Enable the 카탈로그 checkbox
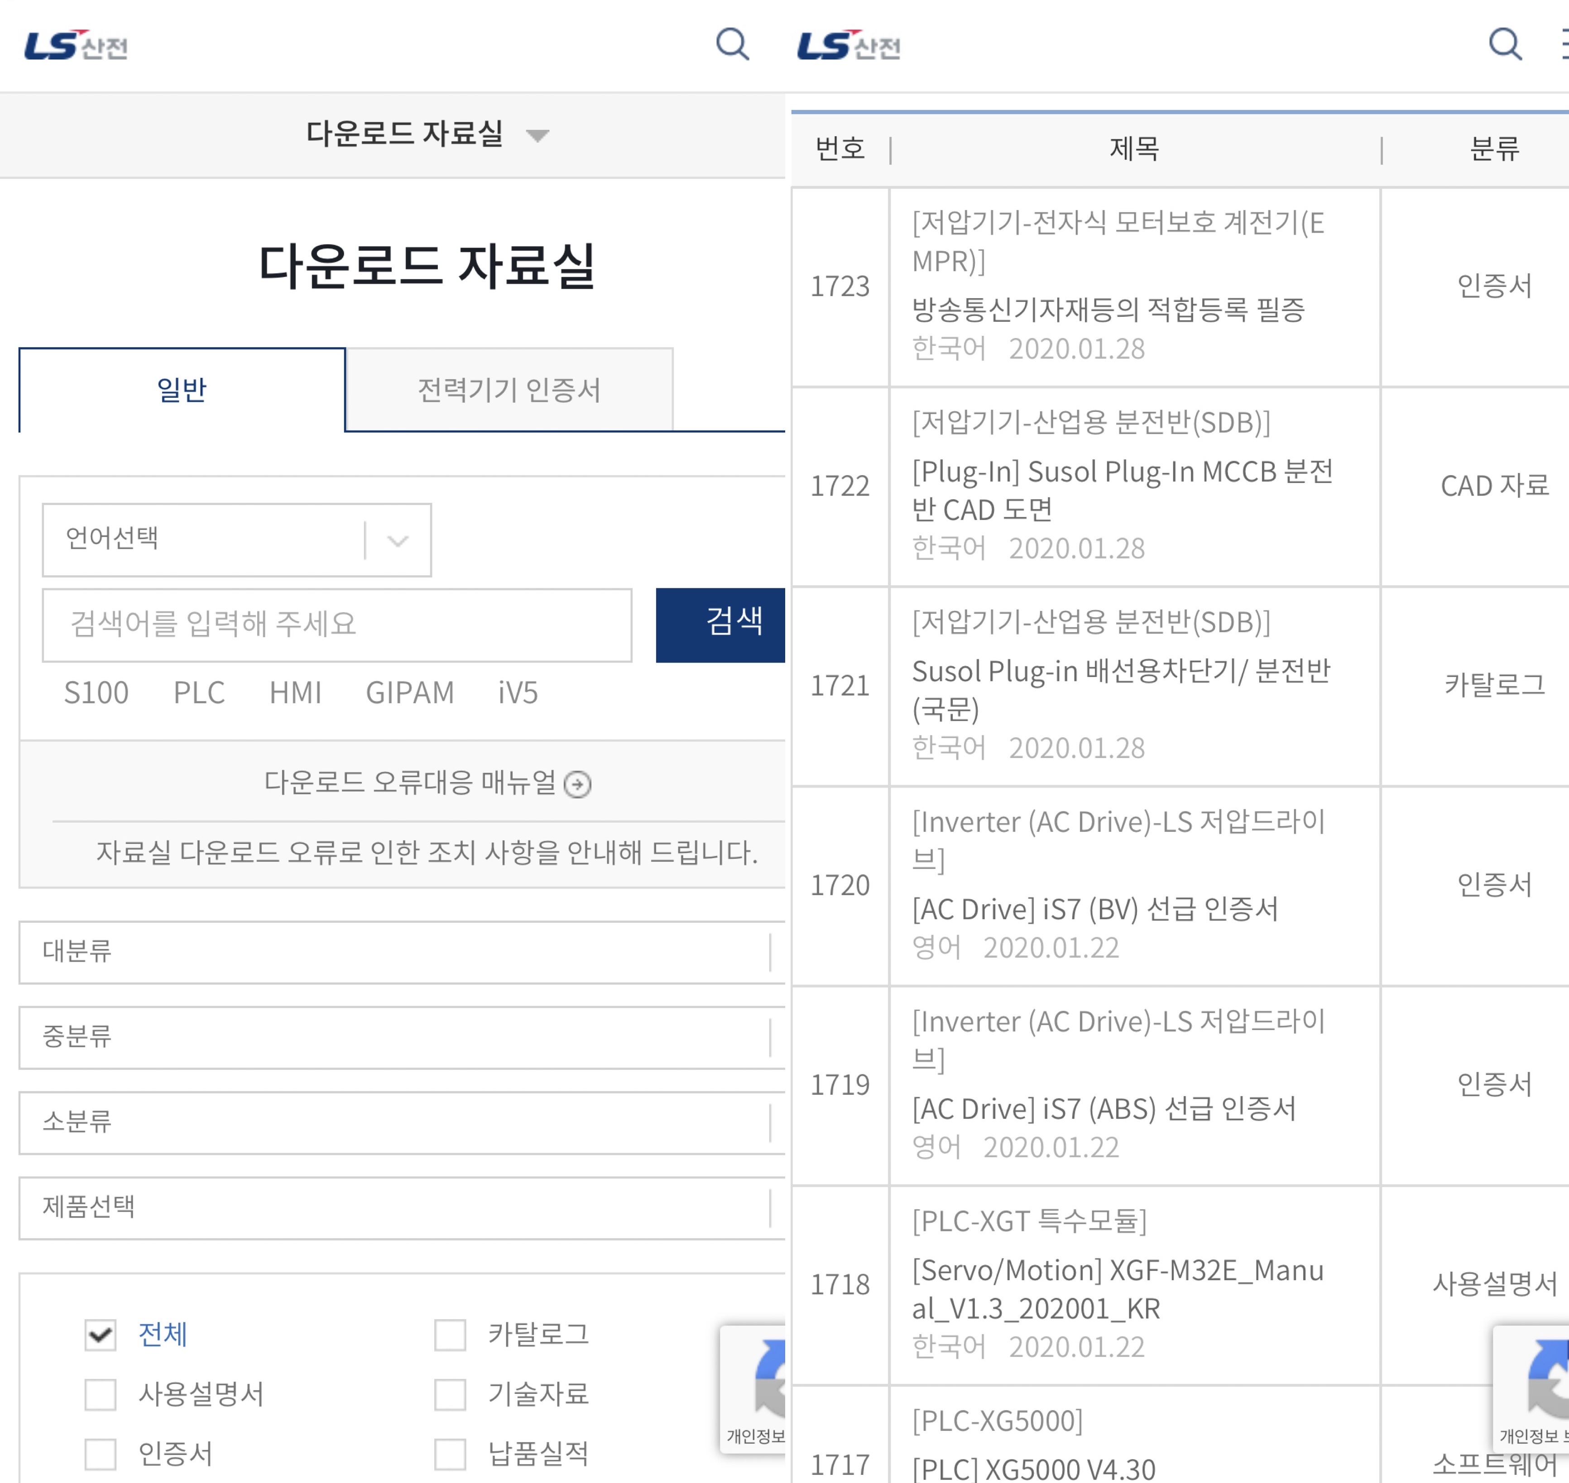Image resolution: width=1569 pixels, height=1483 pixels. coord(450,1335)
